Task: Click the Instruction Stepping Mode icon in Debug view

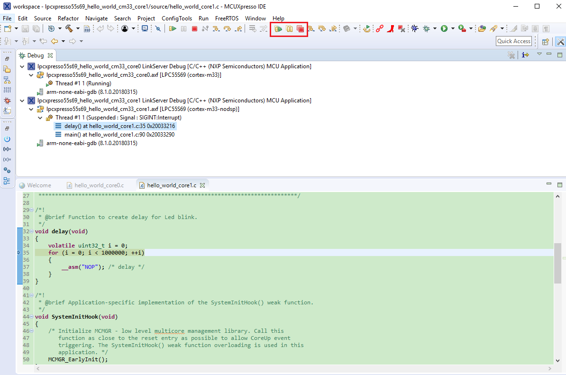Action: pyautogui.click(x=525, y=55)
